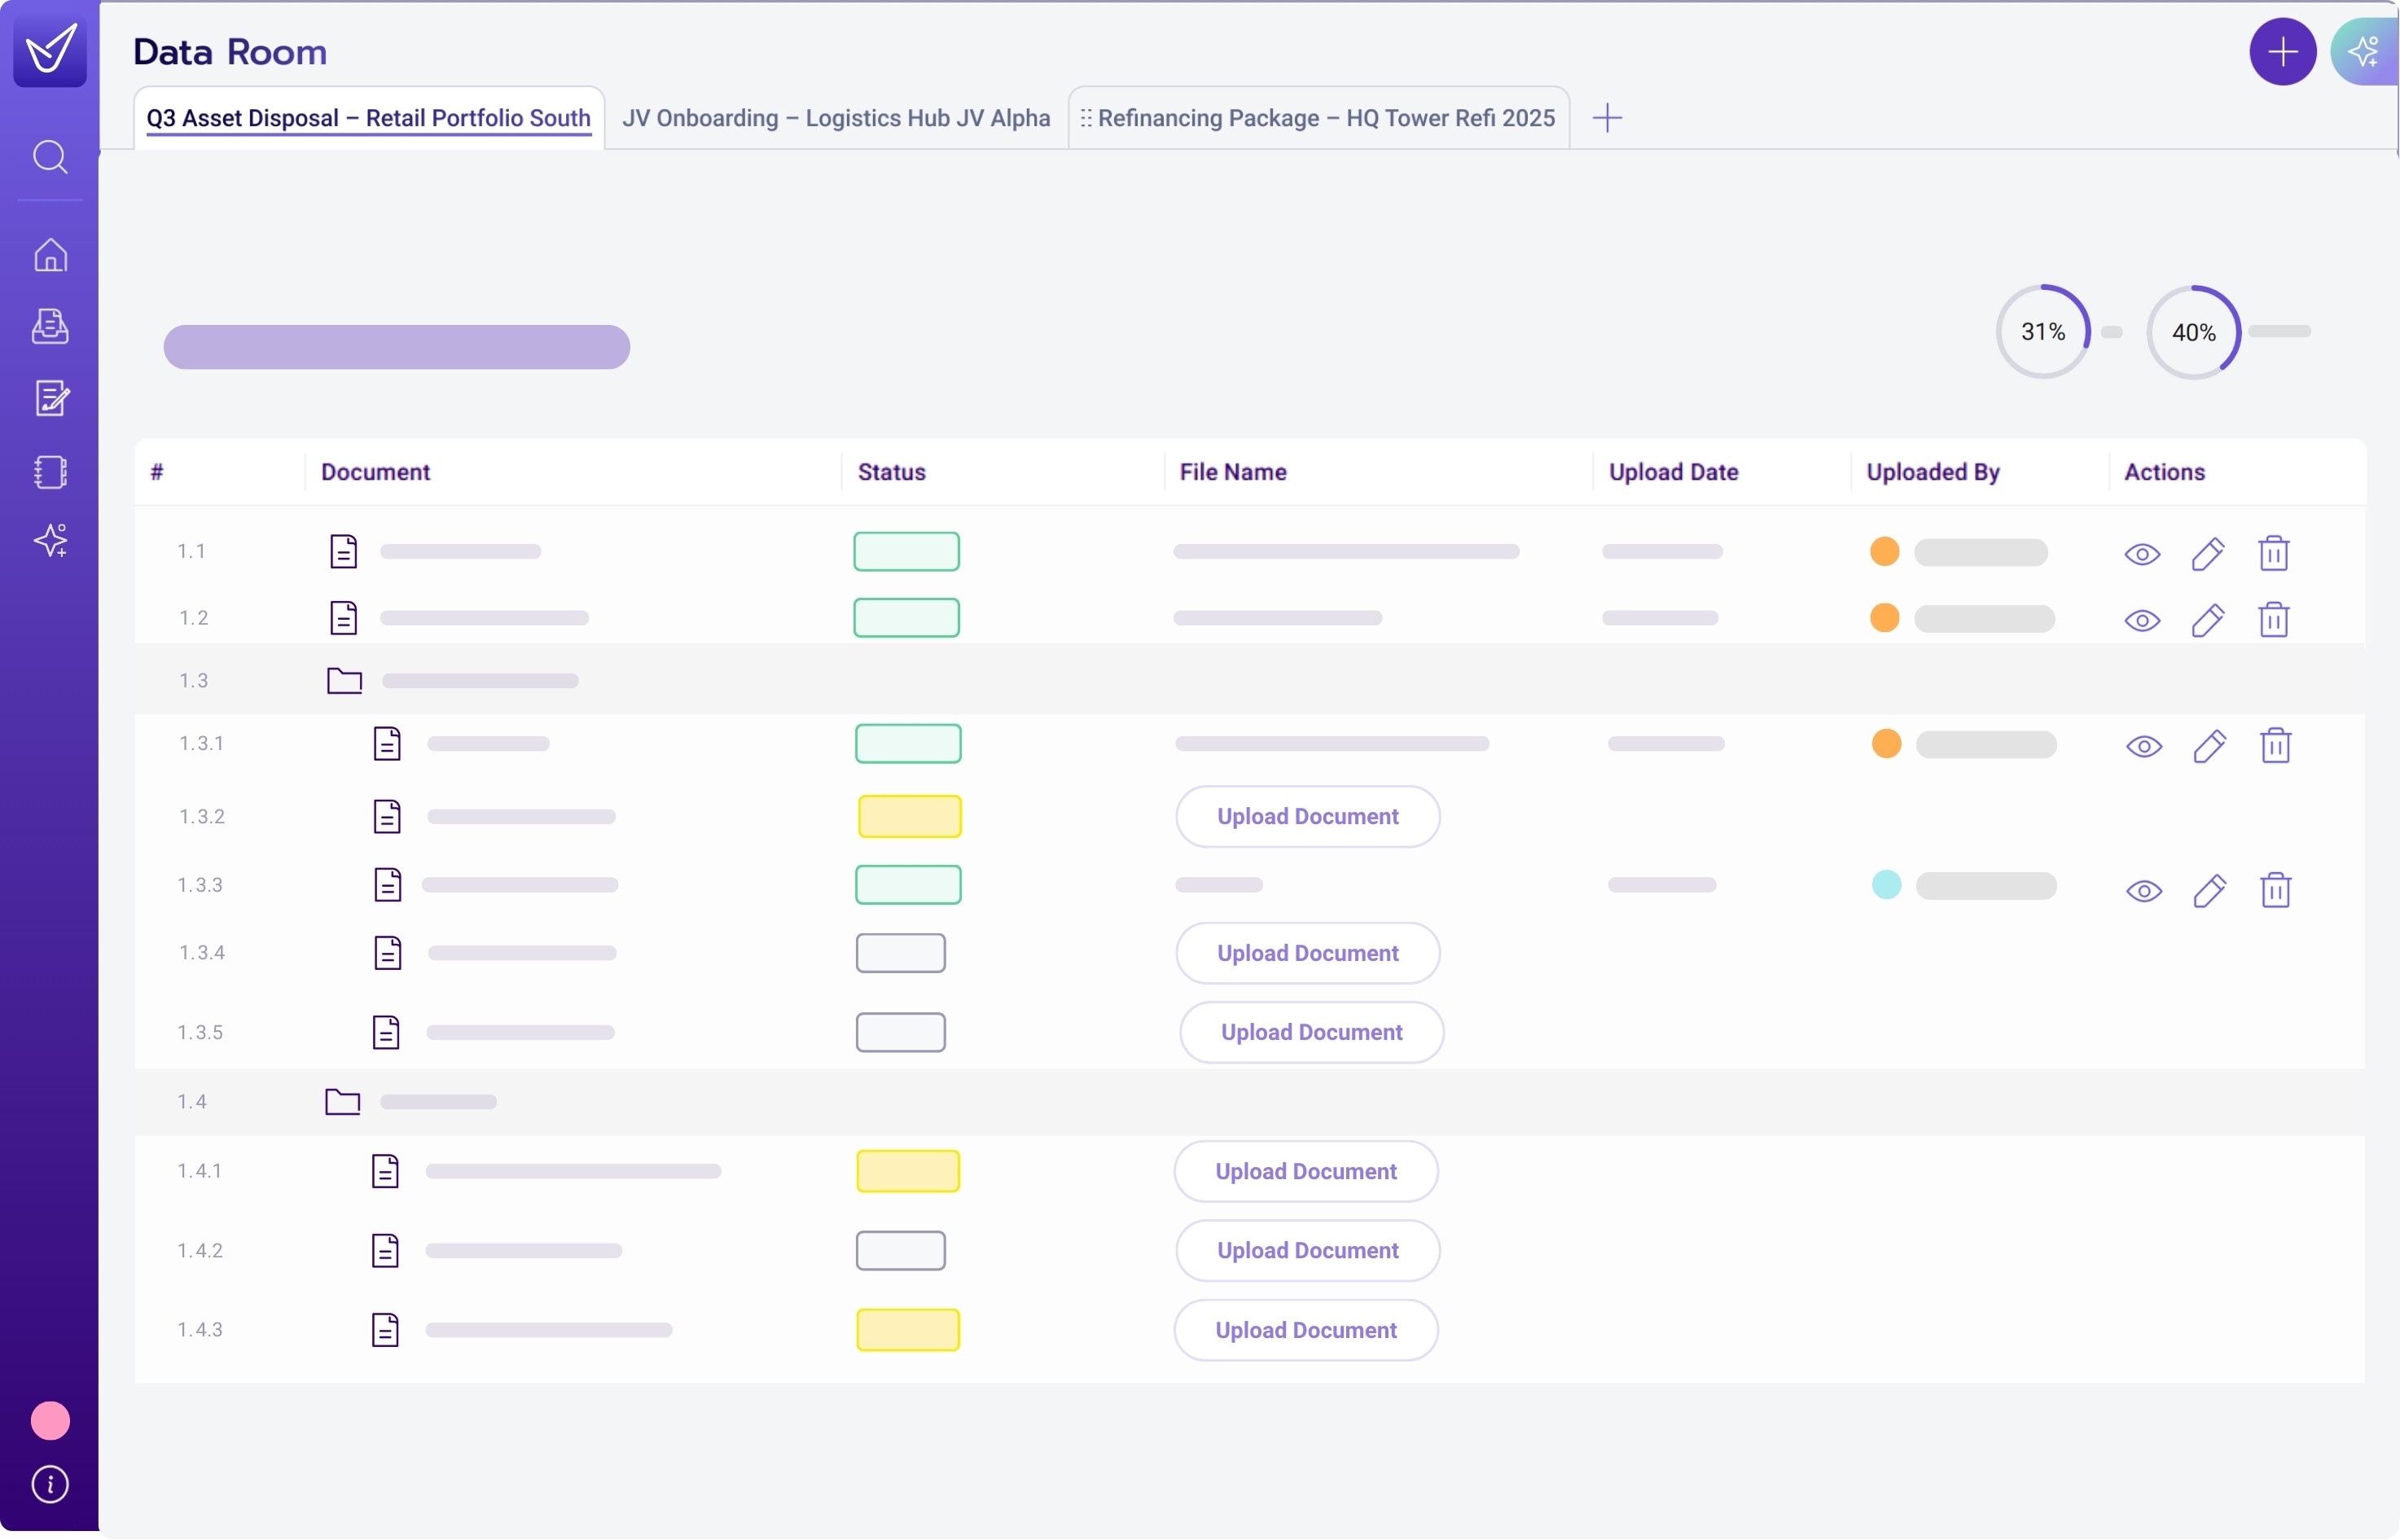Add a new data room tab
Viewport: 2400px width, 1540px height.
[1607, 118]
